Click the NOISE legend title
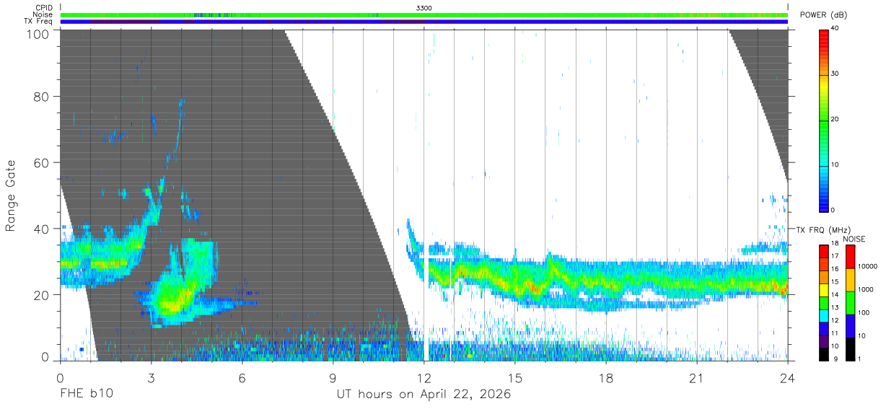Image resolution: width=886 pixels, height=409 pixels. (853, 239)
